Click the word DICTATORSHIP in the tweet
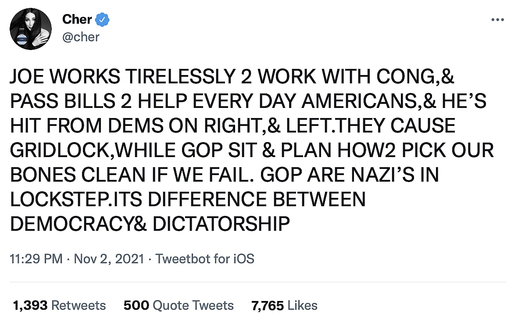The width and height of the screenshot is (518, 326). pyautogui.click(x=221, y=224)
